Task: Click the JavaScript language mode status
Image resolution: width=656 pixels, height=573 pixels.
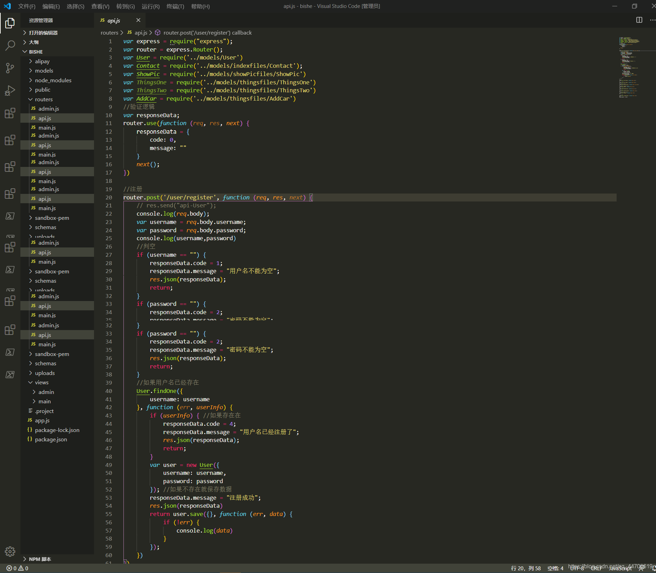Action: click(x=620, y=568)
